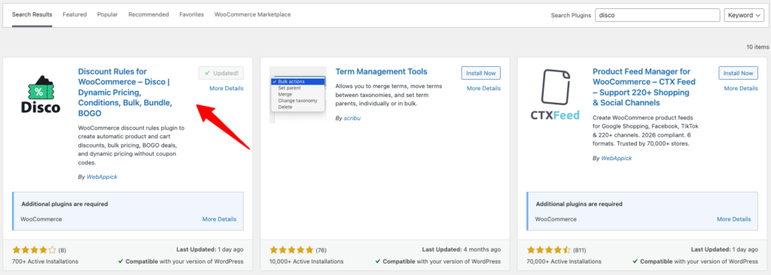Image resolution: width=771 pixels, height=275 pixels.
Task: Click the compatibility text on CTX Feed card
Action: click(x=695, y=261)
